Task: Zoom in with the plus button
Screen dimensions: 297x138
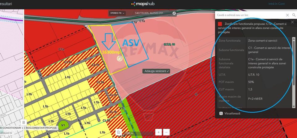Action: pos(158,132)
